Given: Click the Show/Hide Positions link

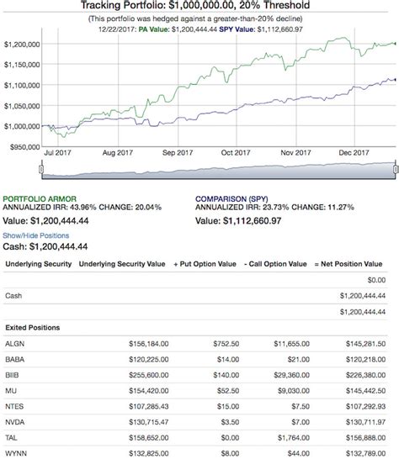Looking at the screenshot, I should click(x=35, y=235).
